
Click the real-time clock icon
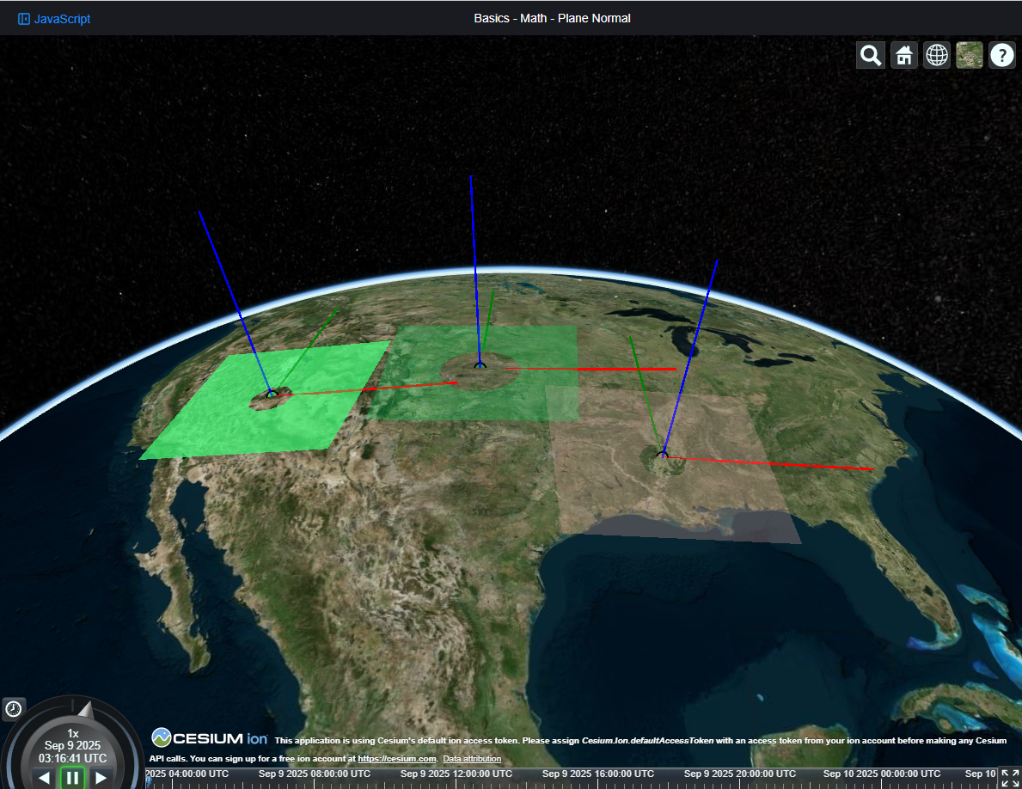click(x=14, y=709)
